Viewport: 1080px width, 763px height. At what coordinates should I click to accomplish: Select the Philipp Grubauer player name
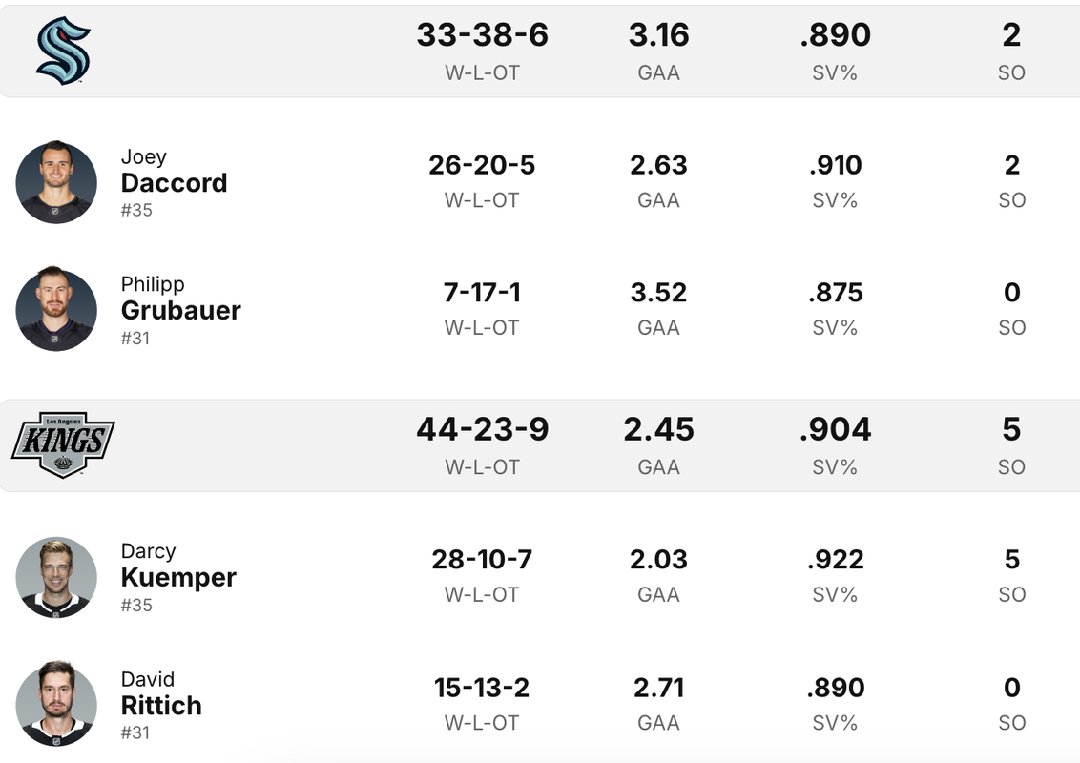[x=180, y=299]
